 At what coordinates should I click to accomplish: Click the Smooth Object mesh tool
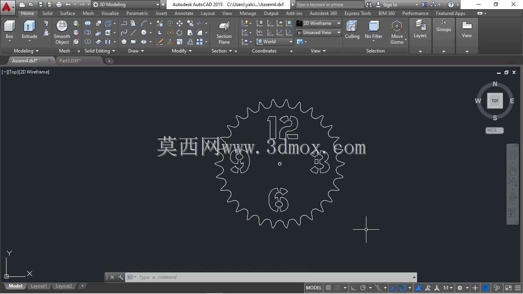[62, 32]
